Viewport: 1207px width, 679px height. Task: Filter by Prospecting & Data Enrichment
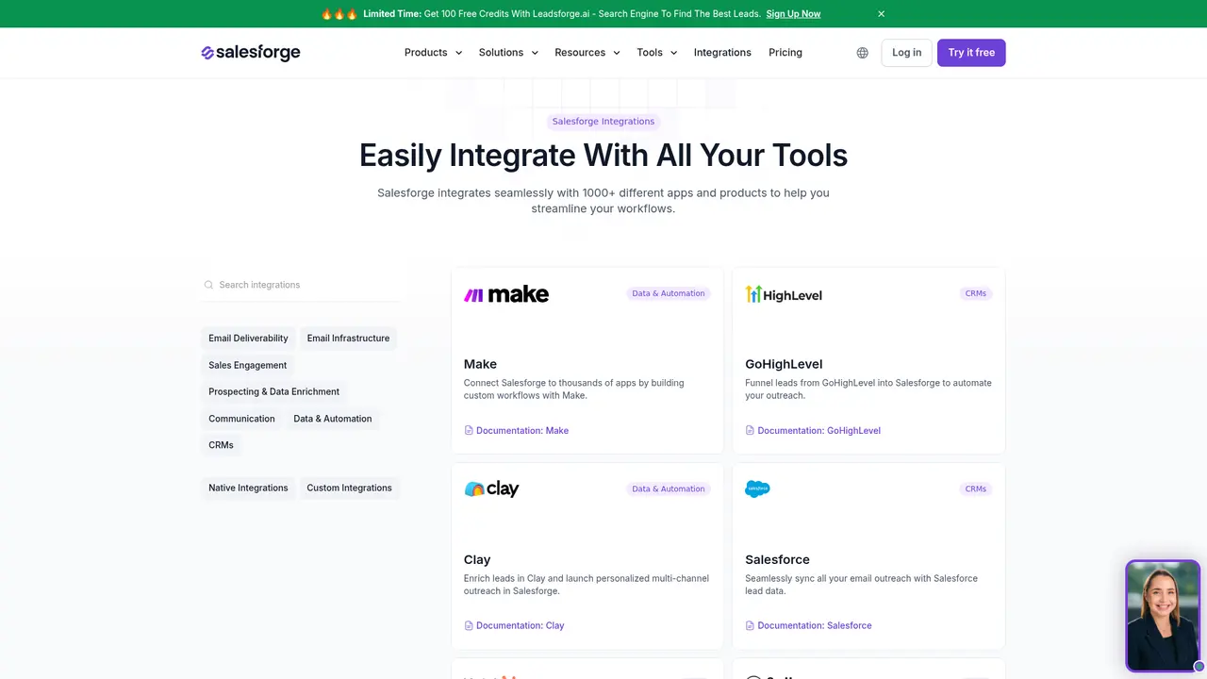273,391
